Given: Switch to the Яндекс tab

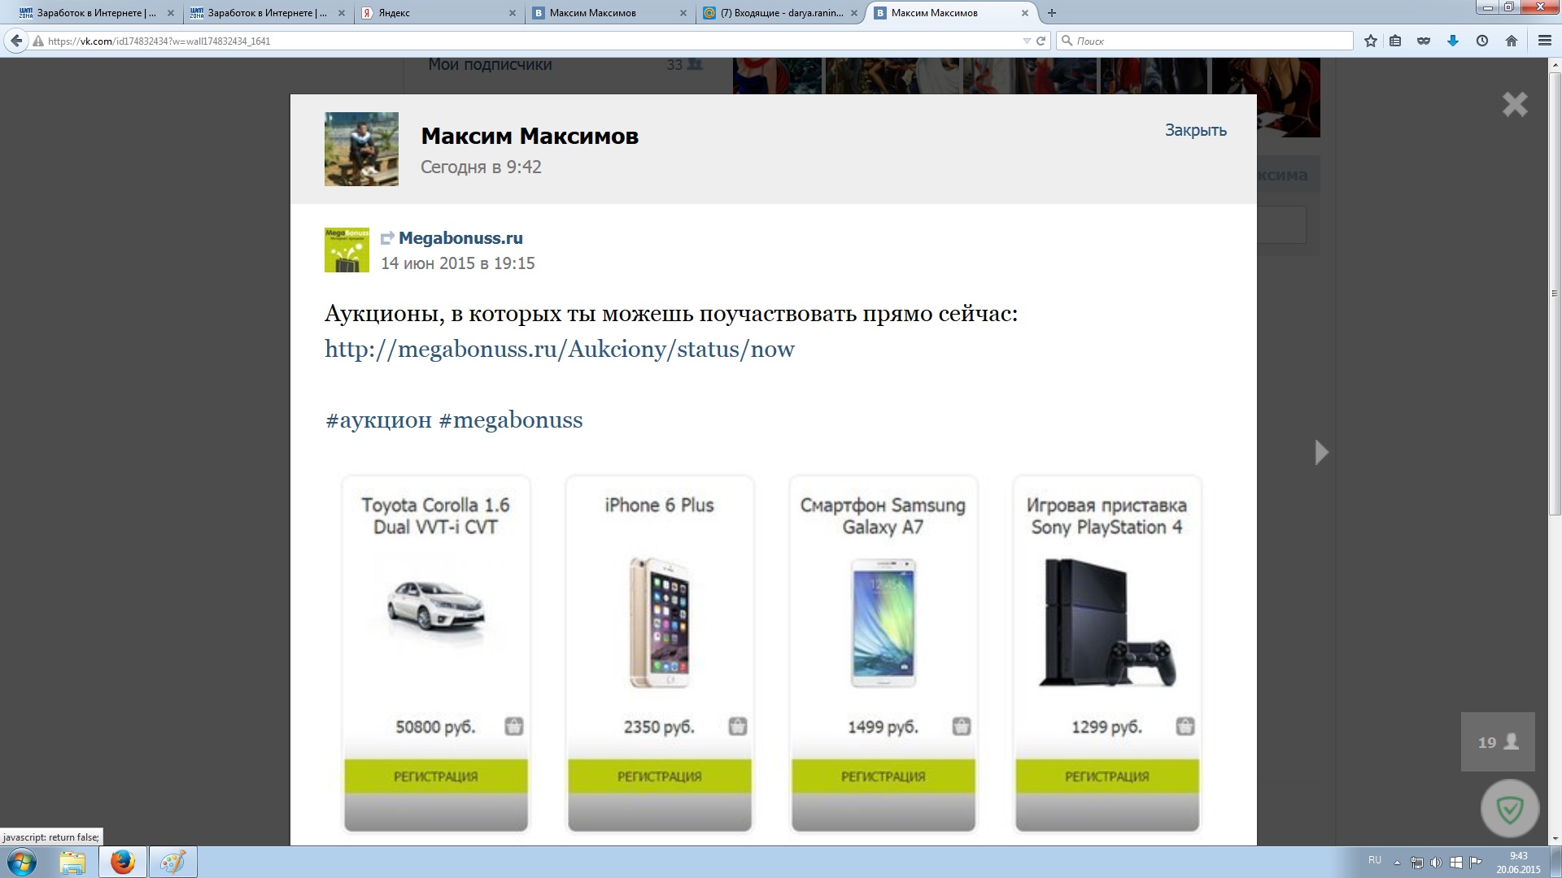Looking at the screenshot, I should pos(438,13).
